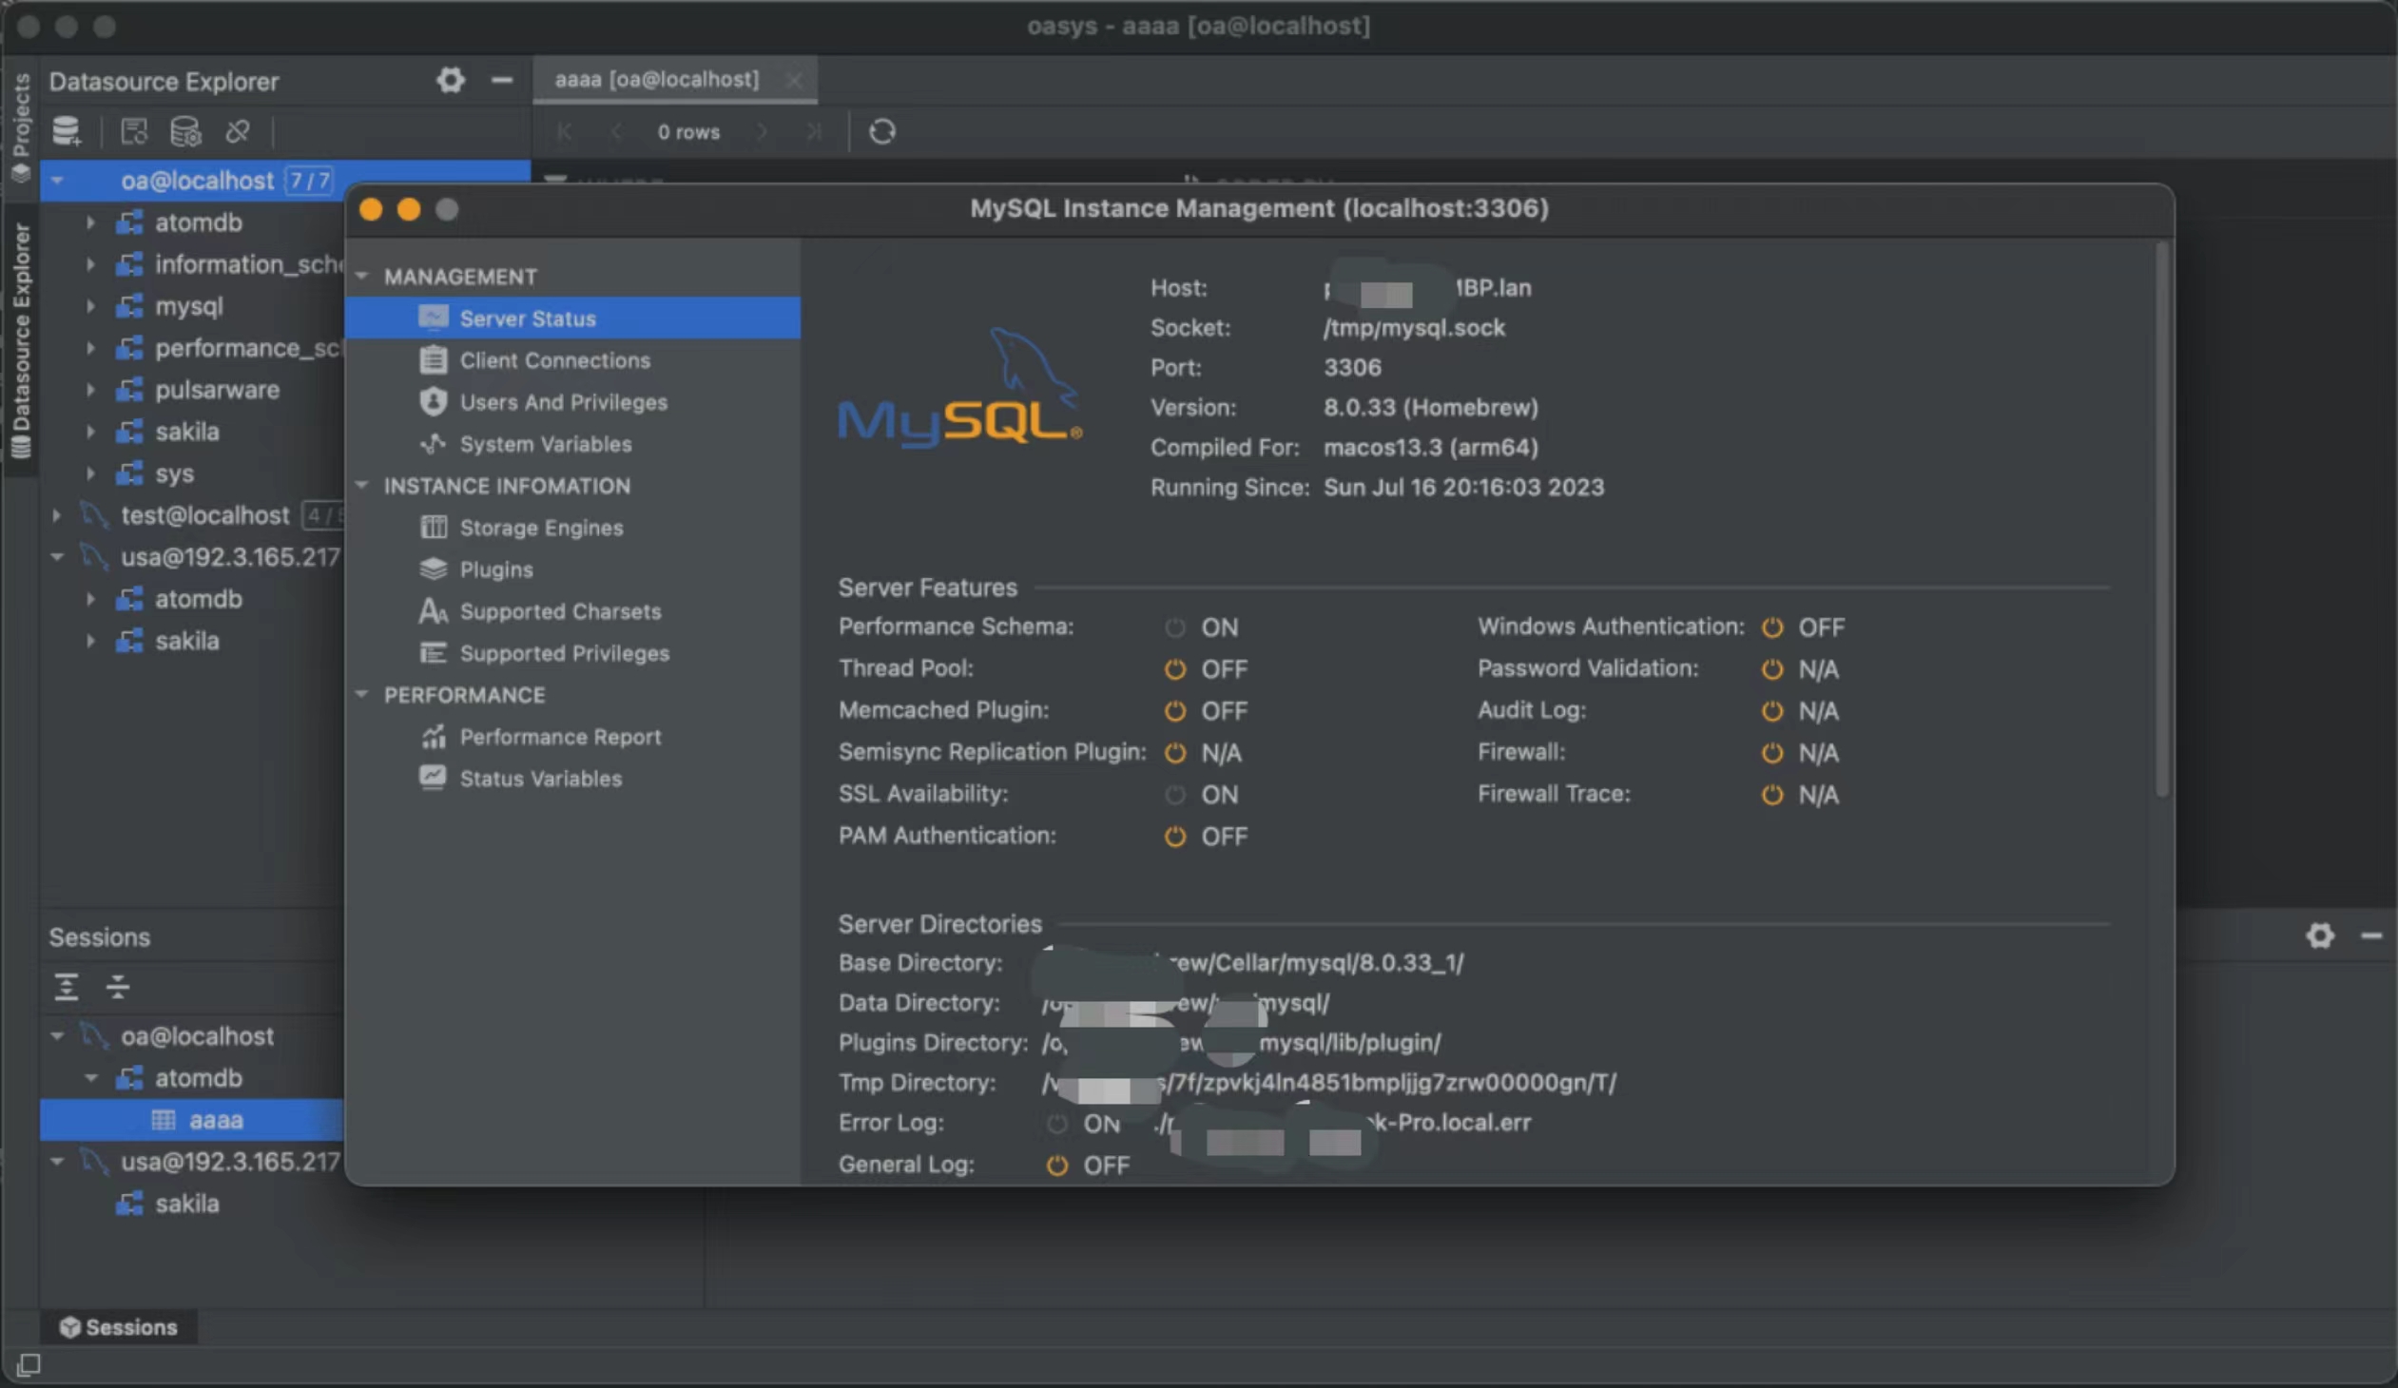Close the aaaa [oa@localhost] tab

794,80
